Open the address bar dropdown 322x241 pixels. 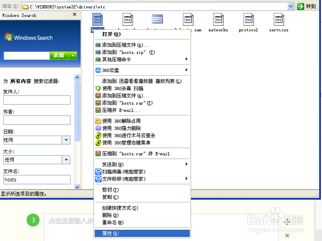(x=291, y=6)
